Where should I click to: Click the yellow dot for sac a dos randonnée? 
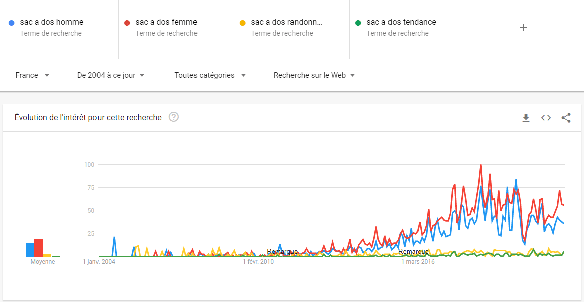(x=243, y=23)
